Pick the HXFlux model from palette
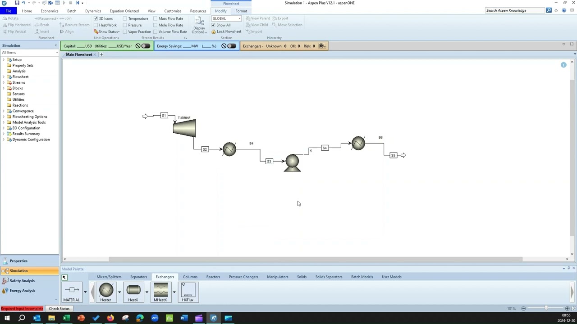 tap(188, 292)
